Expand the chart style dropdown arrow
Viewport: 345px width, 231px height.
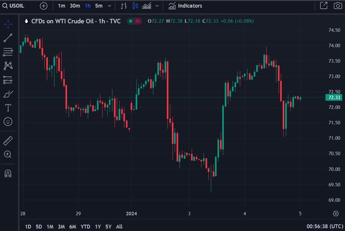pyautogui.click(x=157, y=6)
